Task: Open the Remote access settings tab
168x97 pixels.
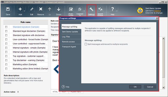Action: 71,42
